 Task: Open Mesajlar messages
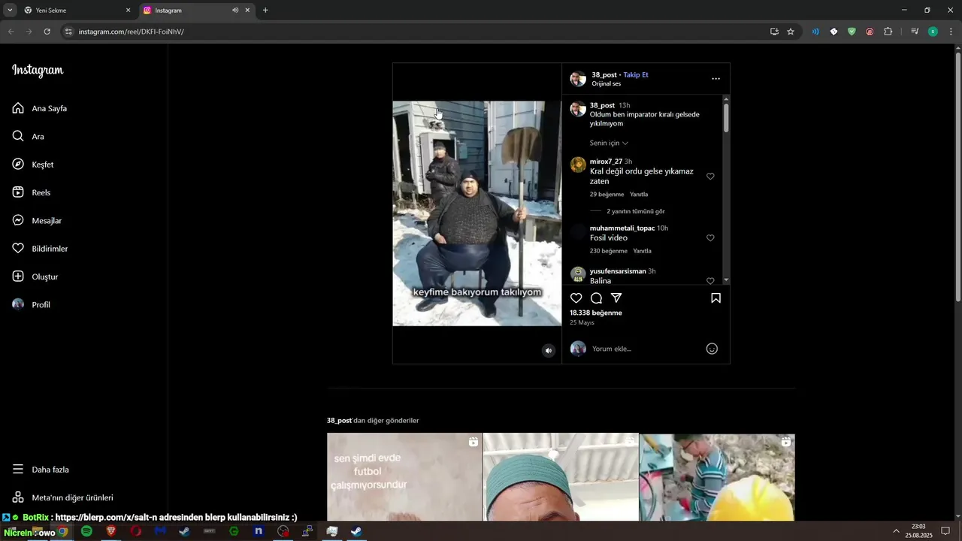pyautogui.click(x=37, y=221)
